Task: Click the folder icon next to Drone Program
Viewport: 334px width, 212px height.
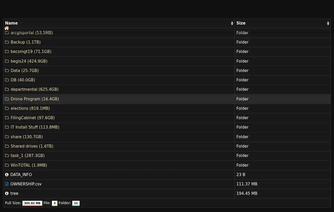Action: point(7,99)
